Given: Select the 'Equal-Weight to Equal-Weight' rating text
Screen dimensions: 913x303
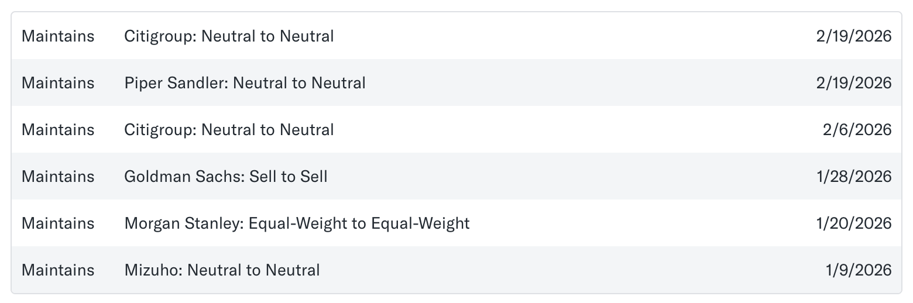Looking at the screenshot, I should (x=359, y=223).
